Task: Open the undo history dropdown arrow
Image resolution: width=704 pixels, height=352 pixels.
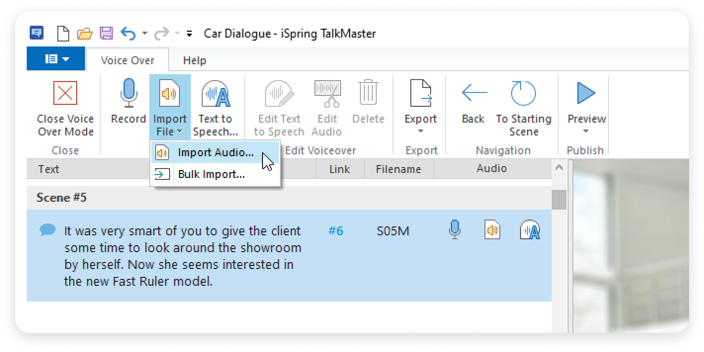Action: pos(145,34)
